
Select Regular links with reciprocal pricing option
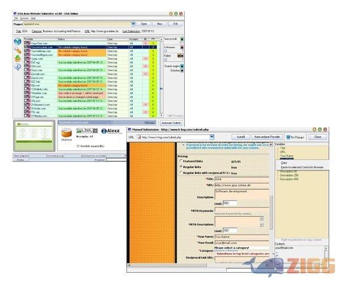181,173
